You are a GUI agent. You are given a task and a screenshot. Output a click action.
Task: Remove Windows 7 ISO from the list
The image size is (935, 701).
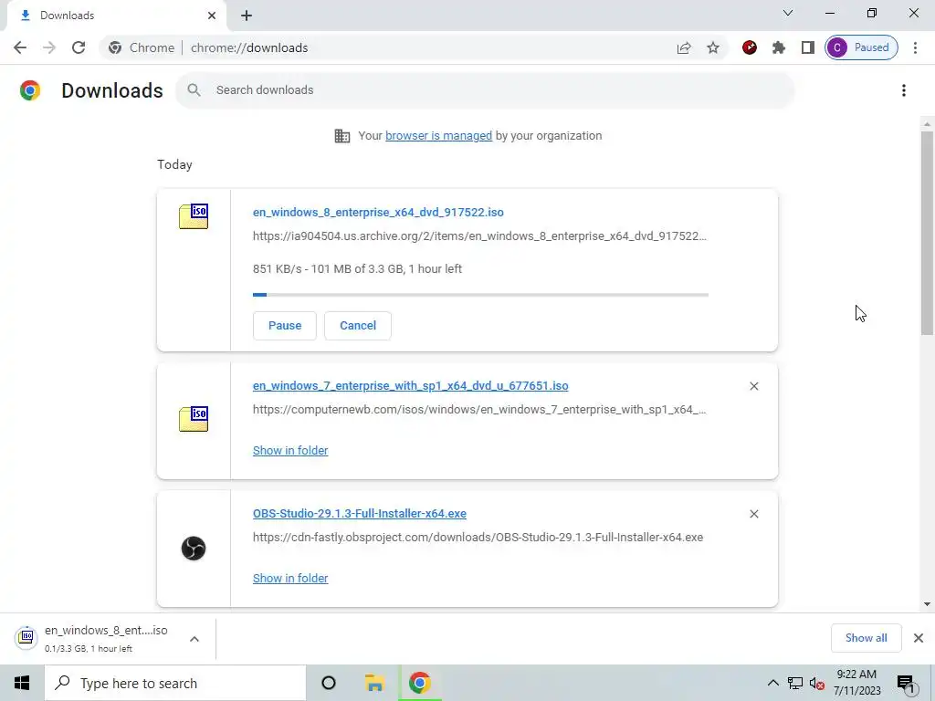[753, 386]
